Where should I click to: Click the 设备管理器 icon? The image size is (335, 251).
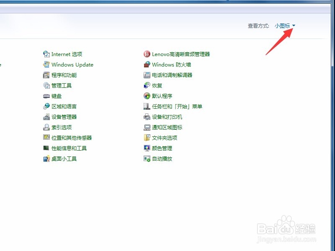pyautogui.click(x=46, y=117)
